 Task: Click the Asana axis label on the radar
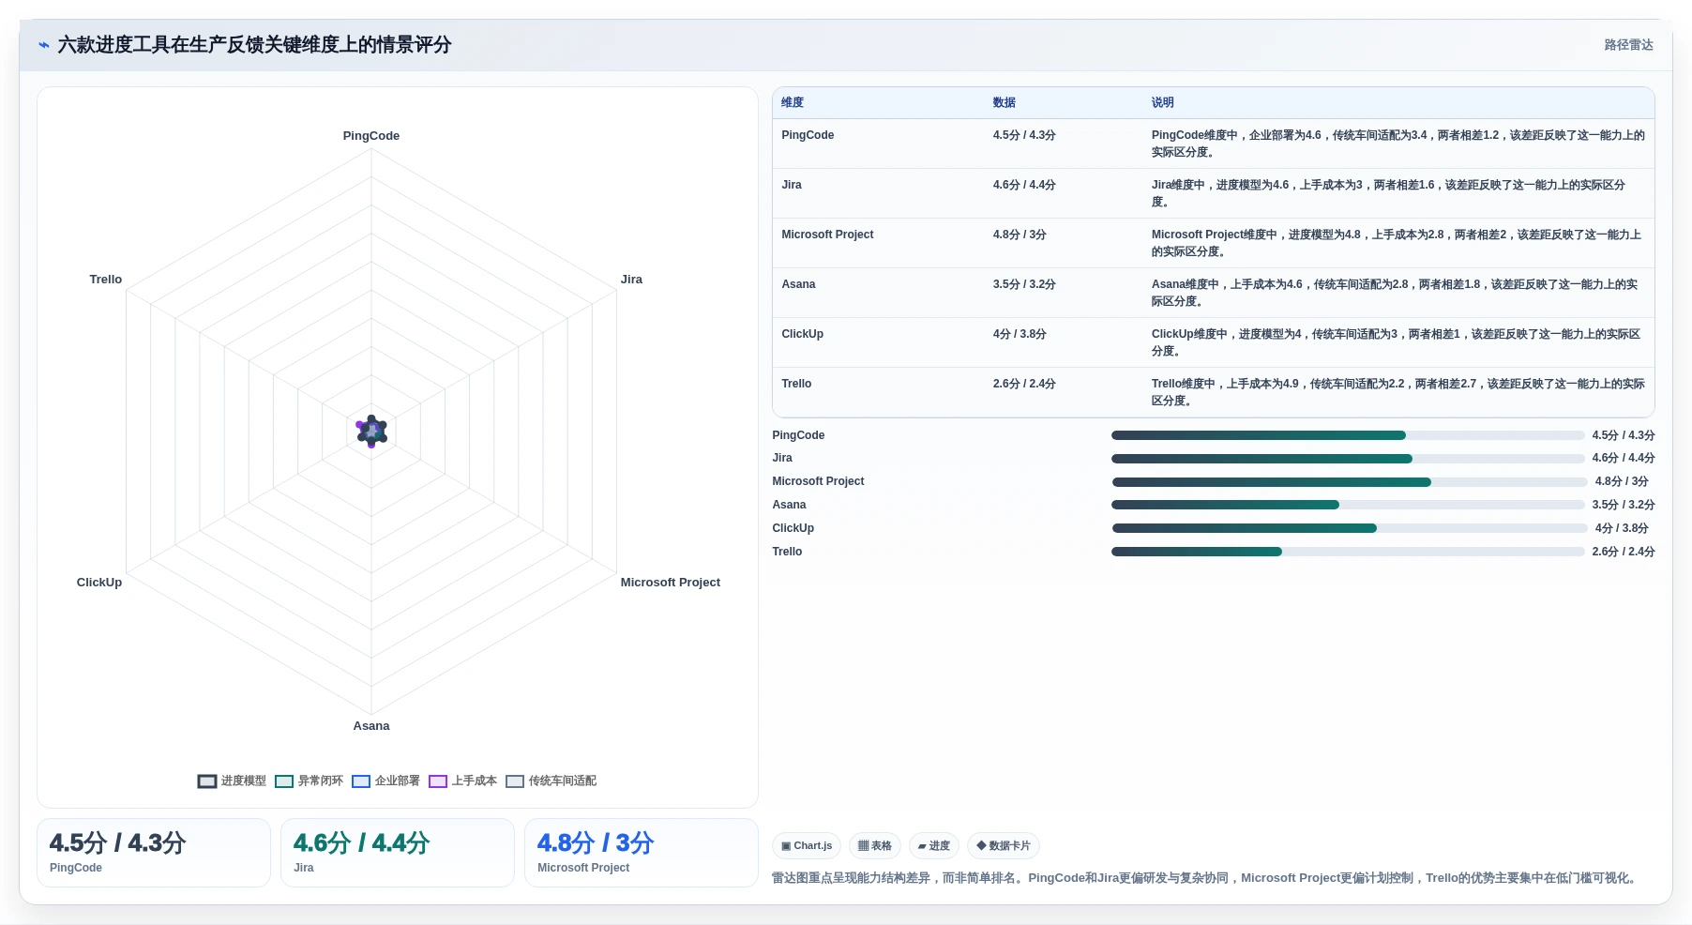click(x=371, y=726)
